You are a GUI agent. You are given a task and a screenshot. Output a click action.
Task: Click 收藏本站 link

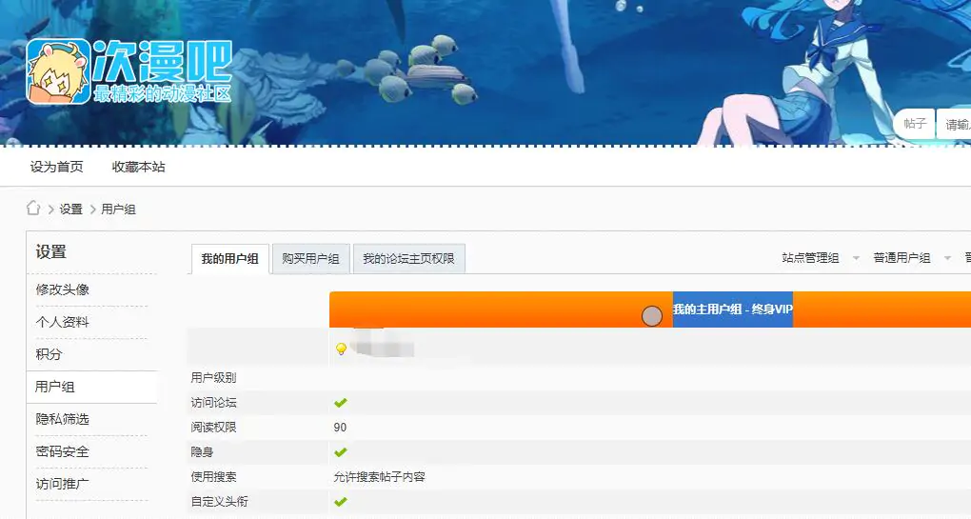(139, 167)
